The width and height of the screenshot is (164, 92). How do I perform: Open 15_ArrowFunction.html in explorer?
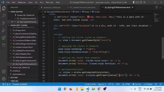coord(23,47)
